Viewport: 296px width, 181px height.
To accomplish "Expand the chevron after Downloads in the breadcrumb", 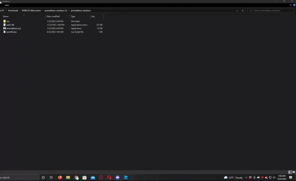I will (20, 11).
